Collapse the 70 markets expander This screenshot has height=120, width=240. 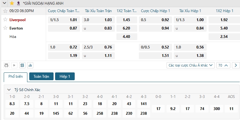[x=223, y=65]
